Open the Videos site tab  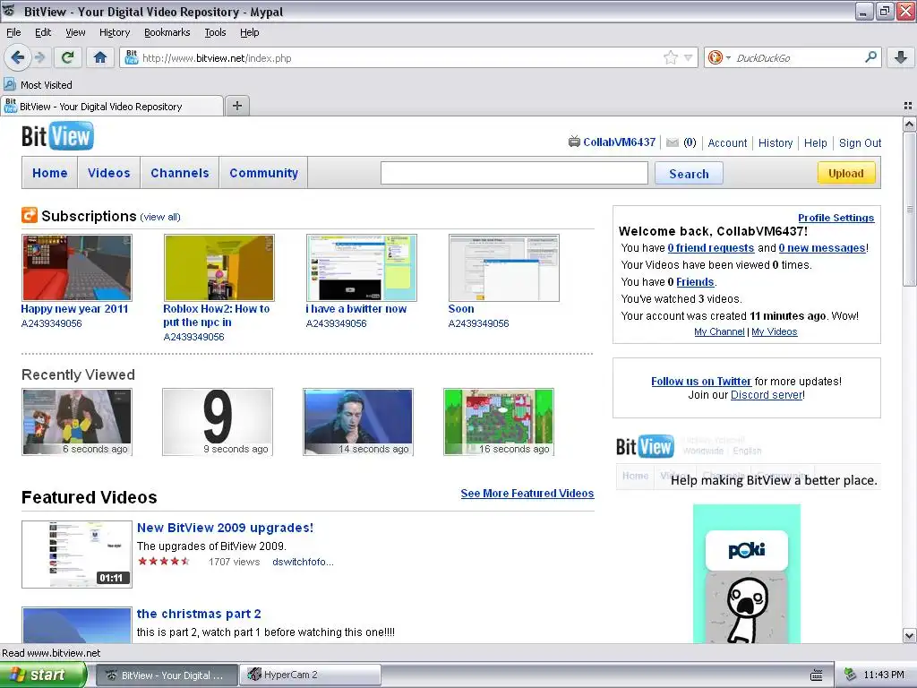[x=108, y=173]
